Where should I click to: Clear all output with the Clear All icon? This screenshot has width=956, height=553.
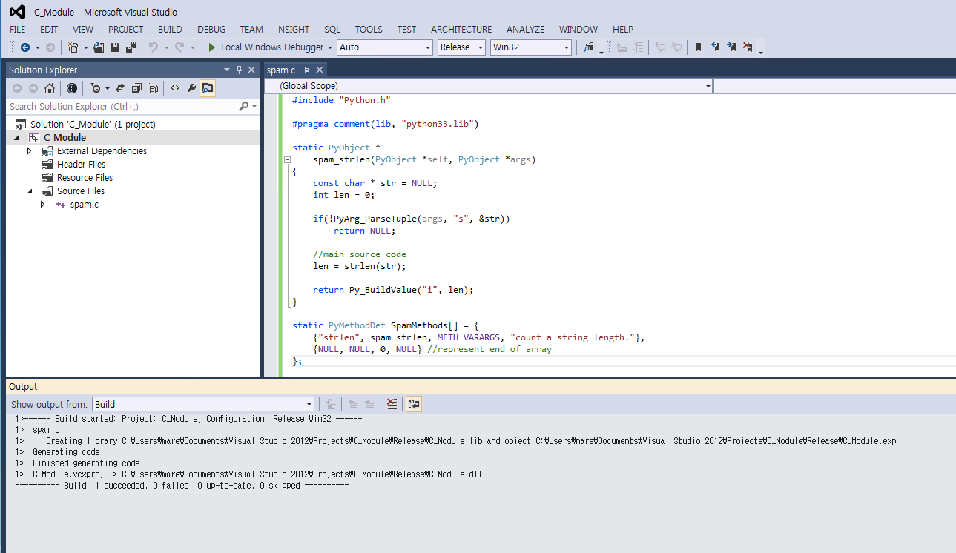point(392,403)
